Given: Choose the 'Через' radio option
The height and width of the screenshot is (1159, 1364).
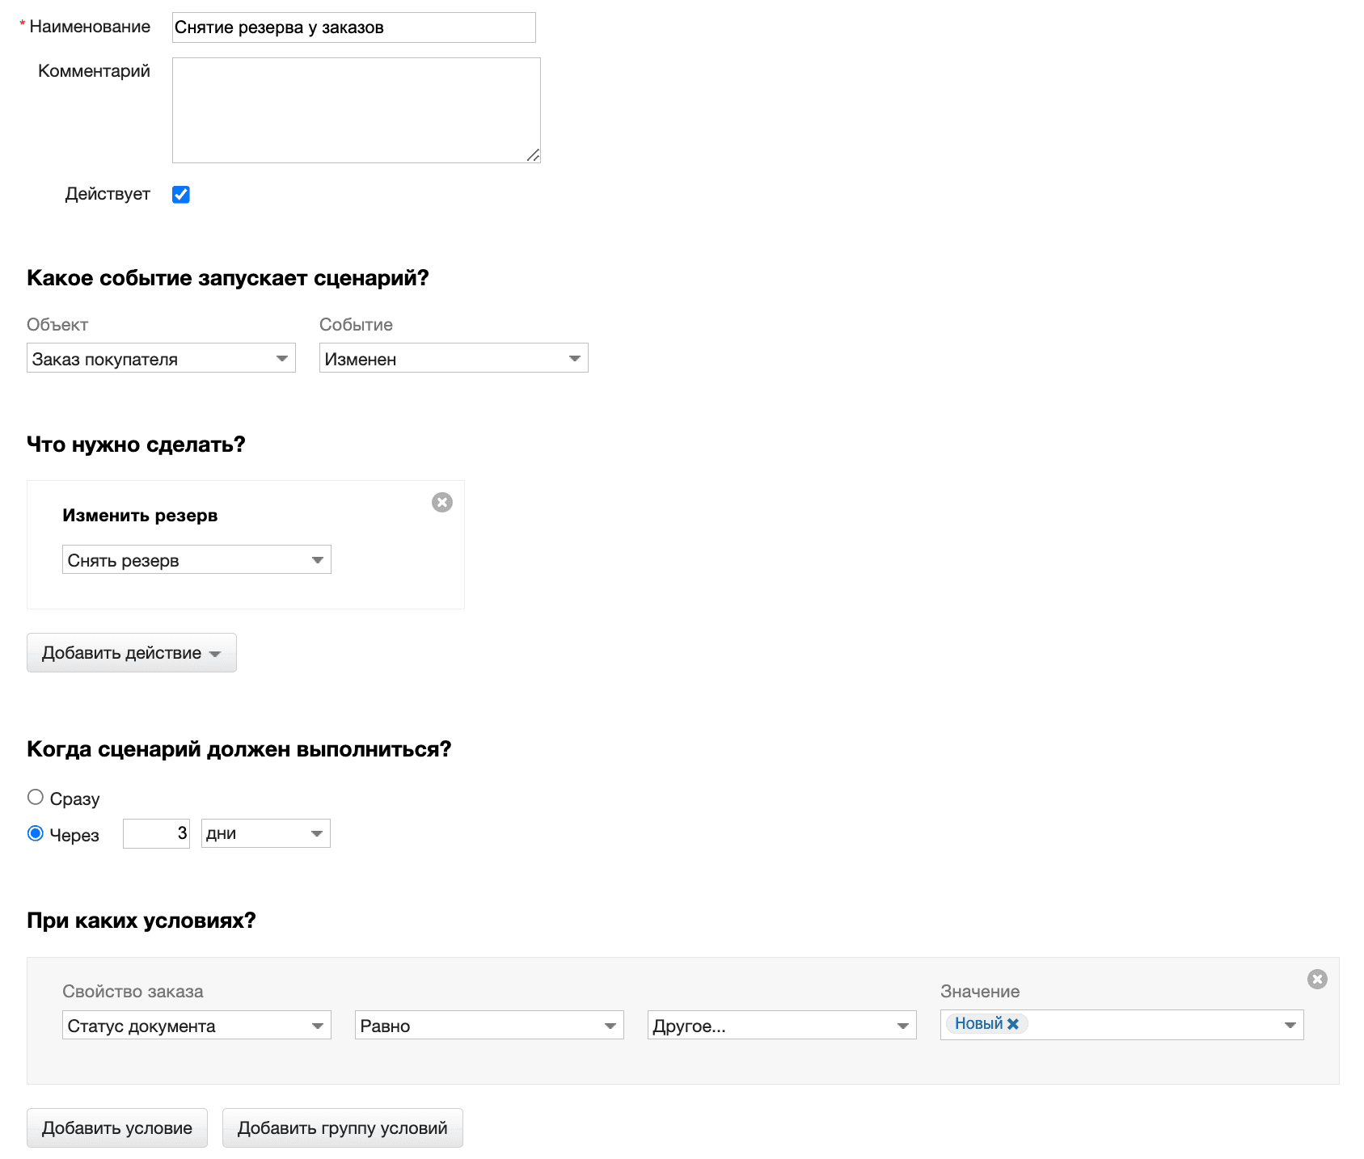Looking at the screenshot, I should 36,833.
